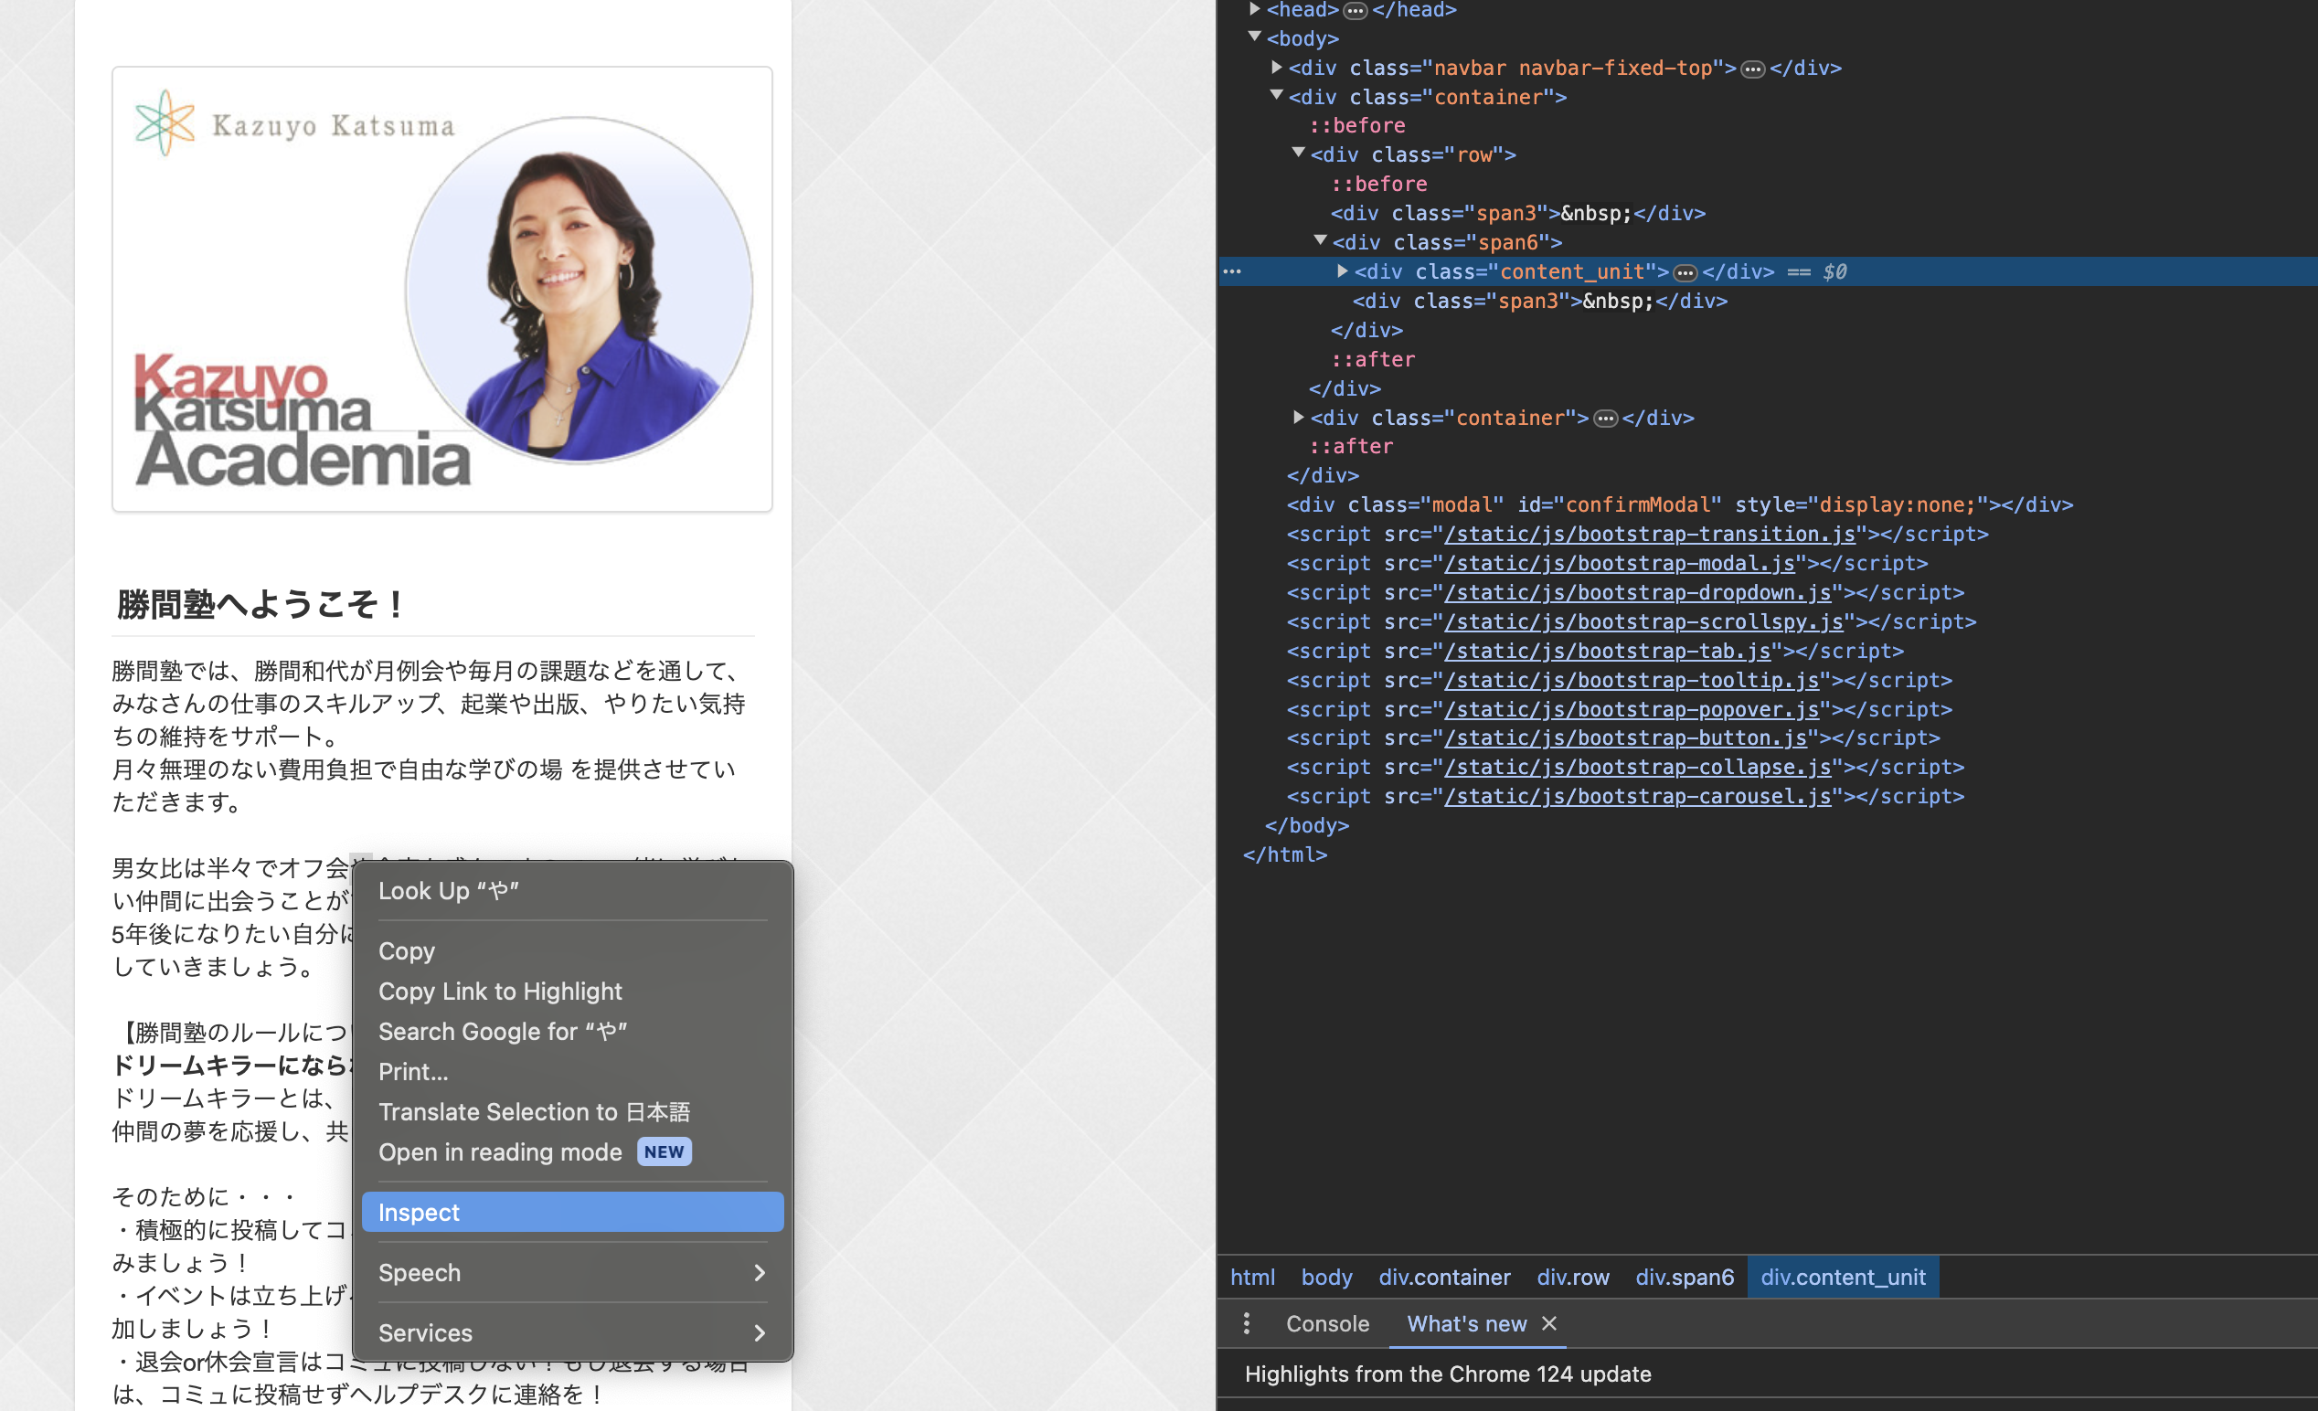Viewport: 2318px width, 1411px height.
Task: Click the three-dot handle on the selected content_unit row
Action: [1232, 271]
